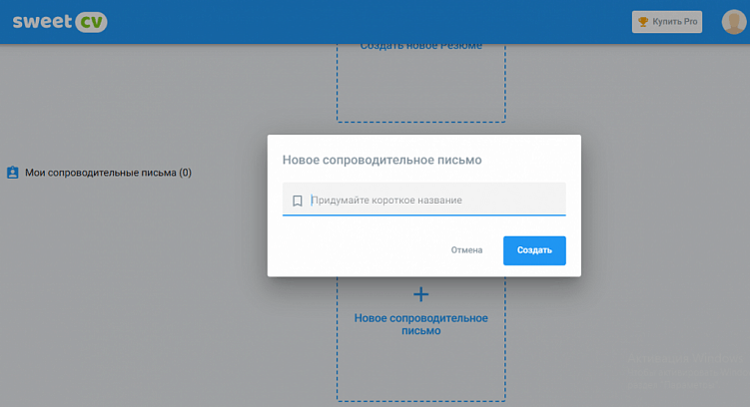This screenshot has width=750, height=407.
Task: Click the Создать button in the dialog
Action: point(534,250)
